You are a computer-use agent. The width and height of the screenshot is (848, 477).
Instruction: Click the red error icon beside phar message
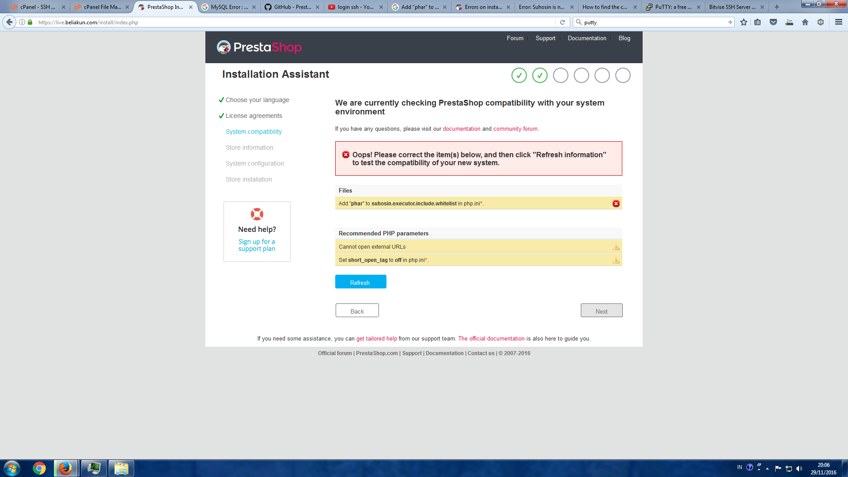pyautogui.click(x=616, y=204)
